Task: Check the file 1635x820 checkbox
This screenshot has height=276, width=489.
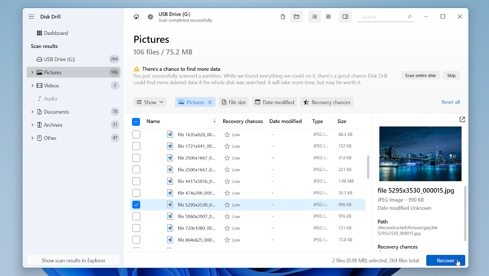Action: coord(136,134)
